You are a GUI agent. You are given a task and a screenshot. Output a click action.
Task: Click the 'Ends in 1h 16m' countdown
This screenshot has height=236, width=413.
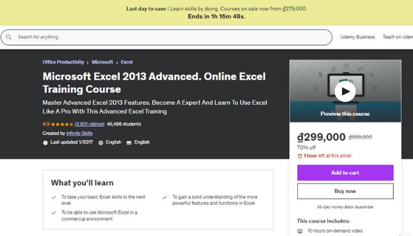point(217,17)
